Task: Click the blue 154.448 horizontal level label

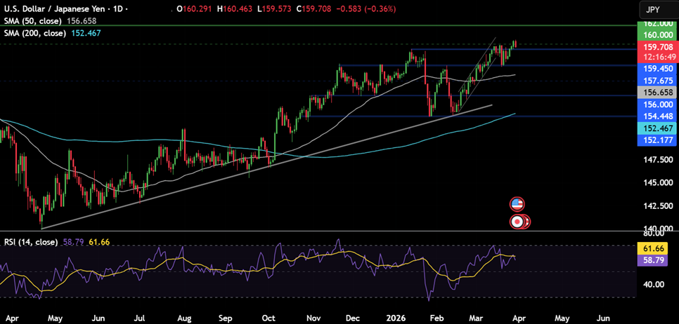Action: [657, 116]
